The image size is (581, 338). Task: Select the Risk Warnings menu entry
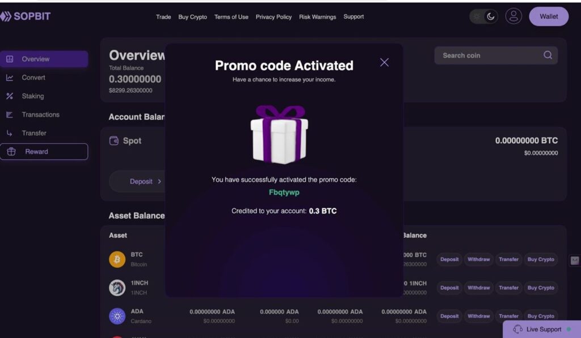(x=317, y=17)
